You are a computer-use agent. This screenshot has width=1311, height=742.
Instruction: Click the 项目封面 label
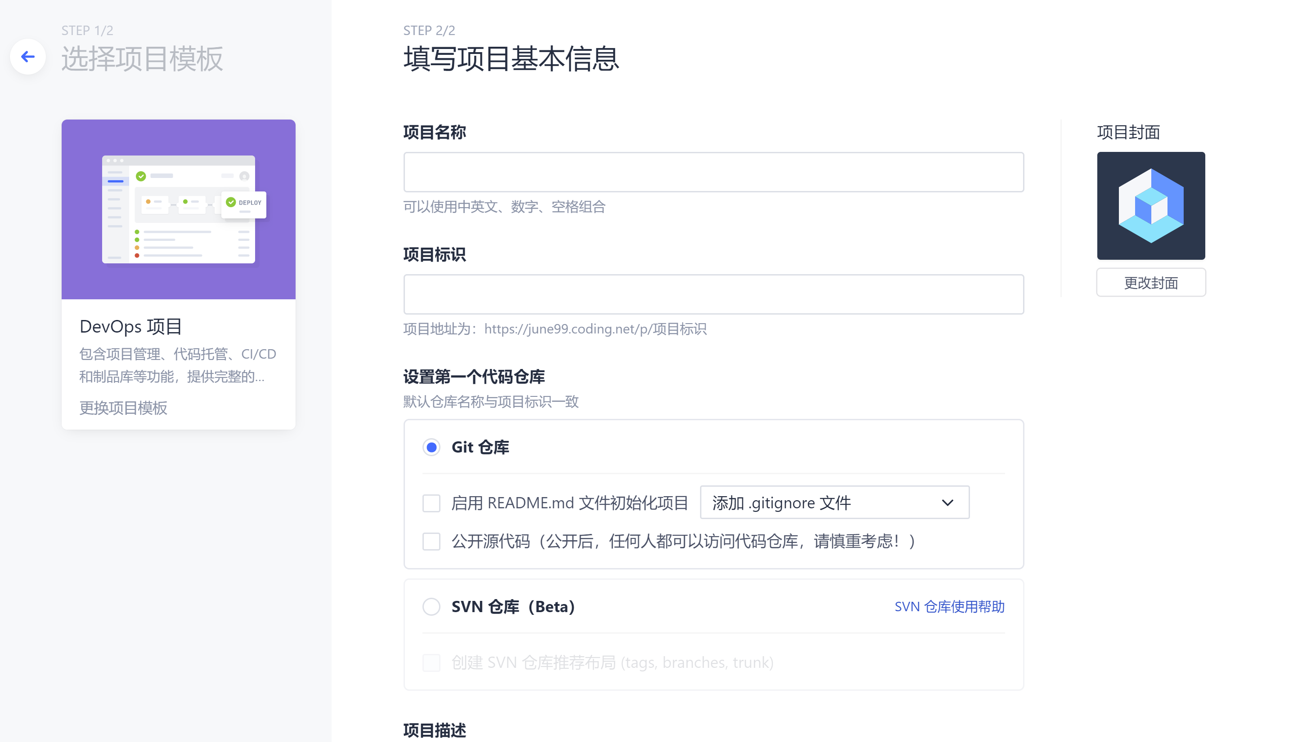pos(1128,133)
